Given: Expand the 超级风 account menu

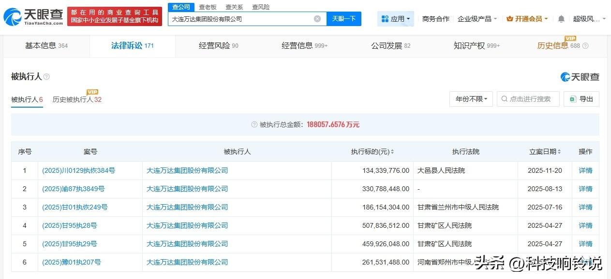Looking at the screenshot, I should click(x=589, y=19).
